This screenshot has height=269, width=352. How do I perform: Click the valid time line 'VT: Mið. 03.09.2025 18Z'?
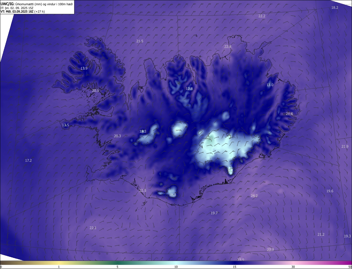23,12
